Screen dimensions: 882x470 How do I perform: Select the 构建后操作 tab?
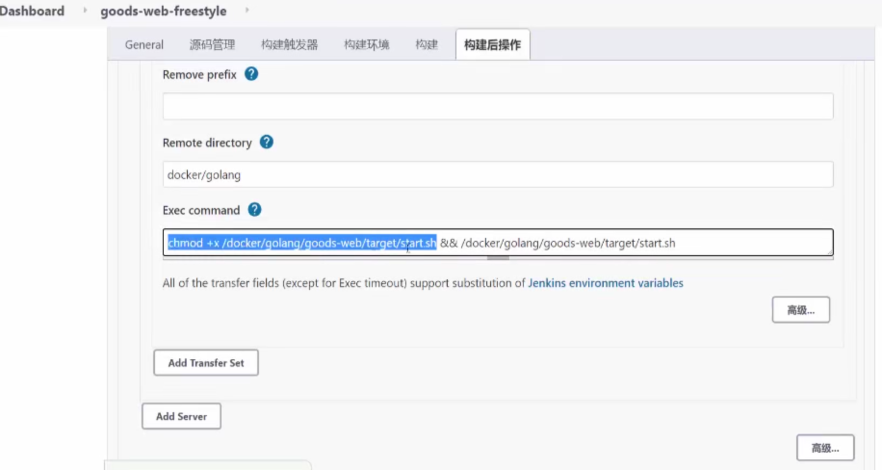coord(493,45)
